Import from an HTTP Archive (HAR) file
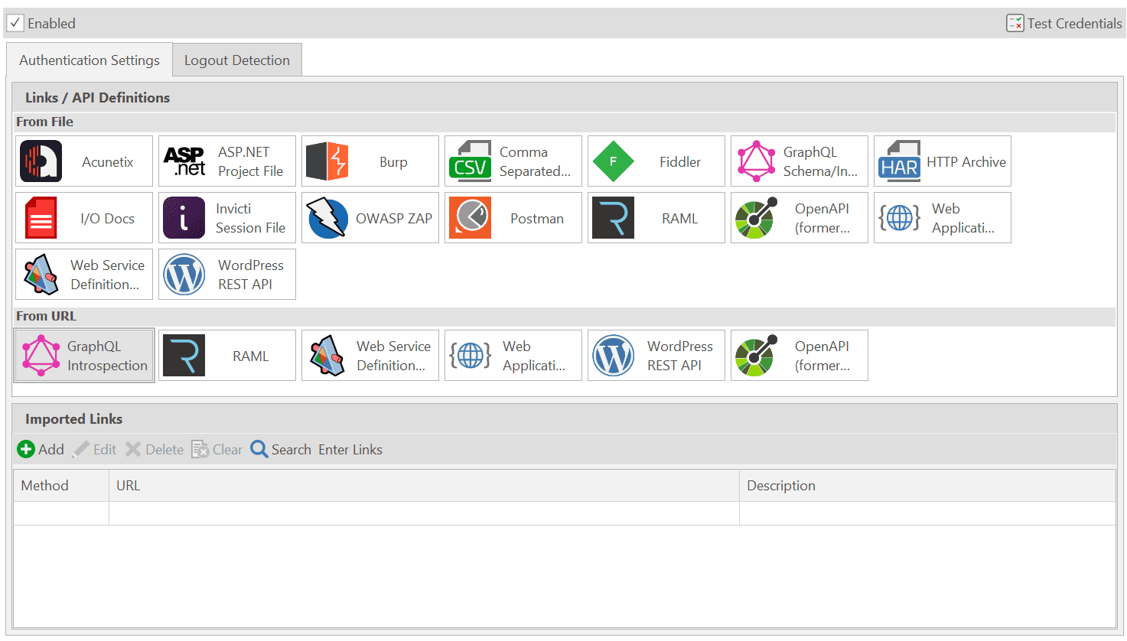 pos(942,161)
